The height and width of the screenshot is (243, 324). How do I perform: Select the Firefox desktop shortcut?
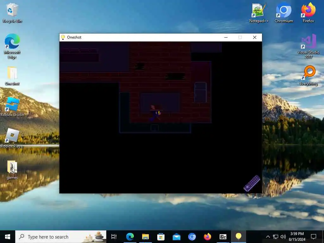point(308,13)
